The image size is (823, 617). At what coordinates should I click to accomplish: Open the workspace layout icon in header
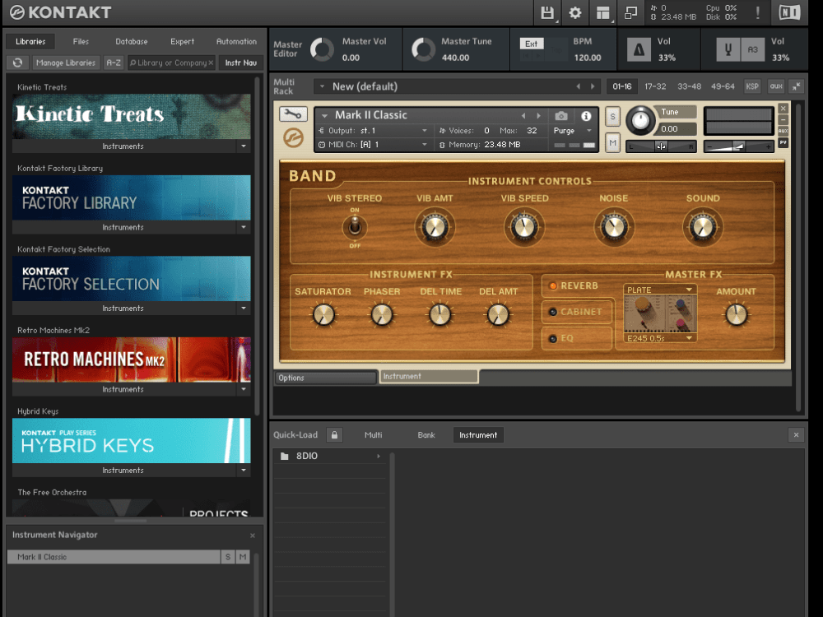(603, 12)
